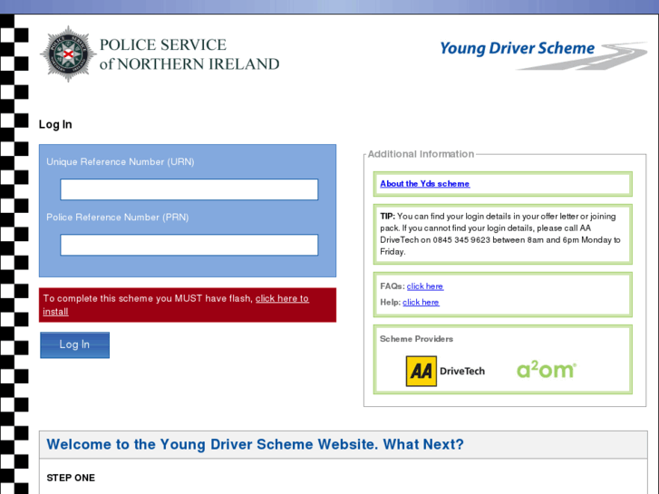Focus the Unique Reference Number input field
The height and width of the screenshot is (494, 659).
[x=189, y=189]
